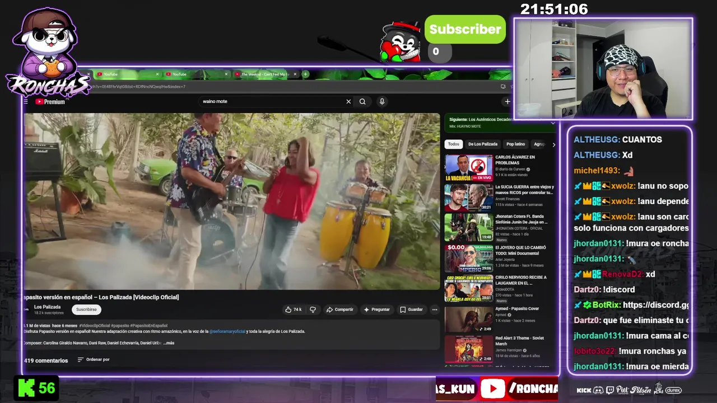Open the Jhonatan Cotera Ft. Banda Sinfónia thumbnail
Viewport: 717px width, 403px height.
(x=469, y=227)
